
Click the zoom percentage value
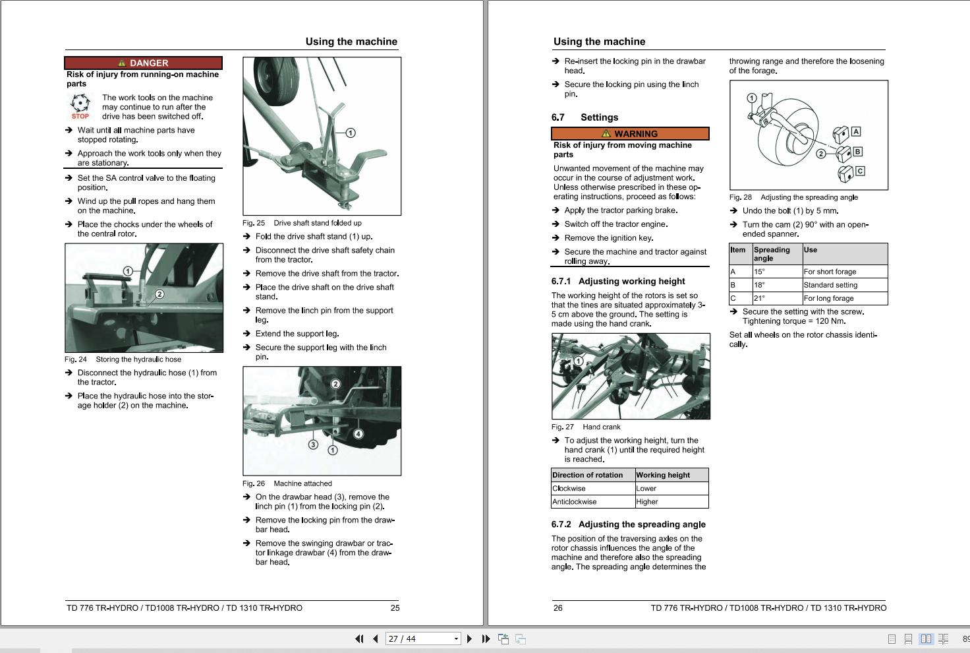pos(965,639)
